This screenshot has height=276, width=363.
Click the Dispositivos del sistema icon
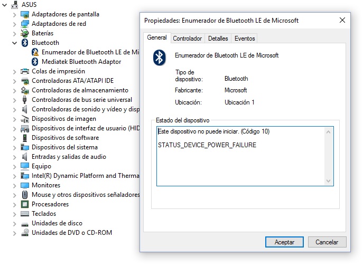[x=24, y=147]
